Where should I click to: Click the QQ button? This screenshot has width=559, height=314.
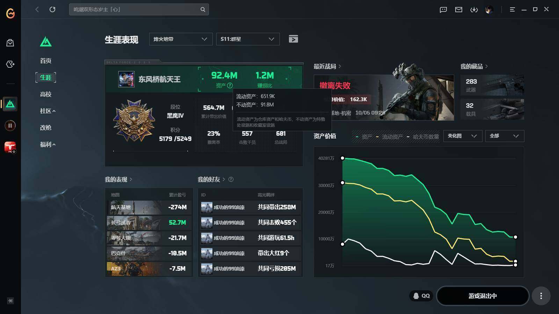coord(421,296)
